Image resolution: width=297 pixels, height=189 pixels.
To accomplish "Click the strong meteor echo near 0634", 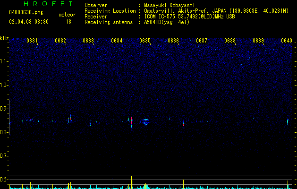I will (131, 122).
